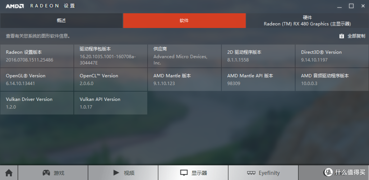Click driver package value 16.20.1035.1001-160708a
Image resolution: width=369 pixels, height=180 pixels.
[x=108, y=60]
